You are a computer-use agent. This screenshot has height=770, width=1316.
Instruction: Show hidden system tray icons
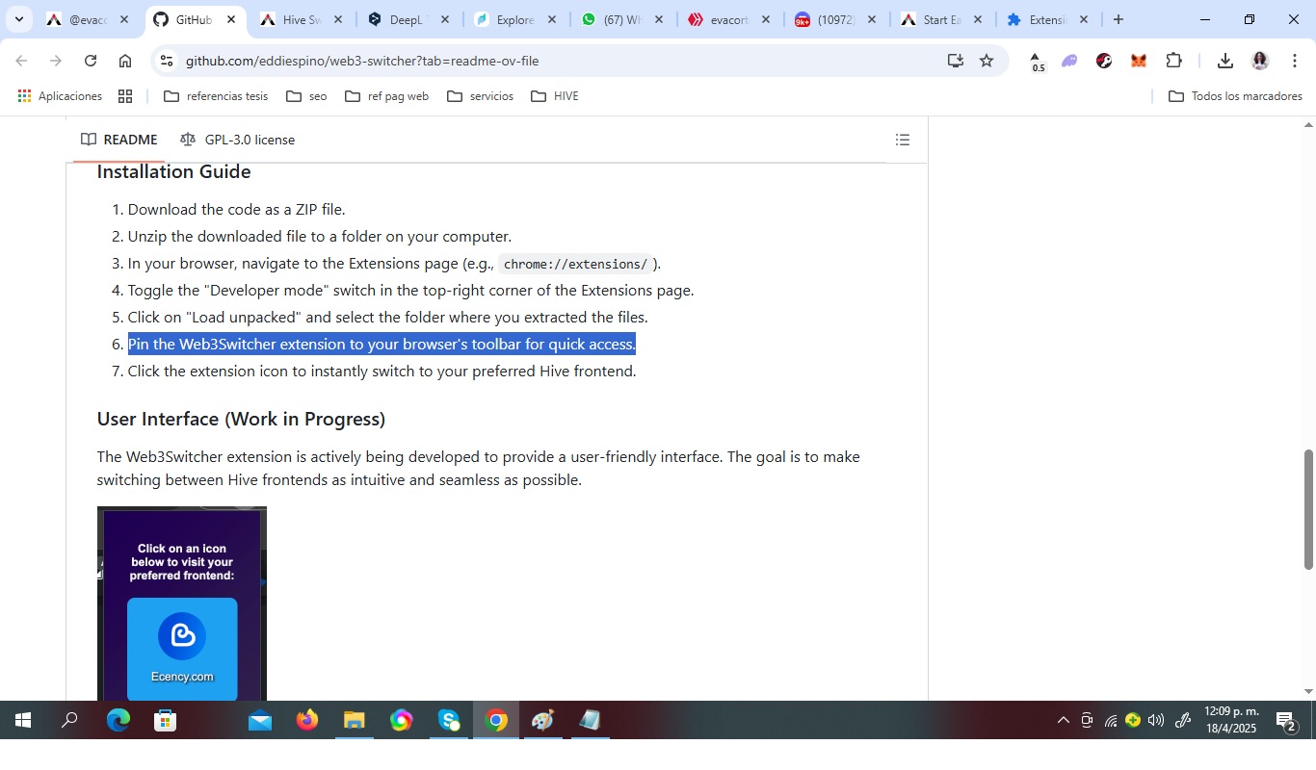[1064, 720]
